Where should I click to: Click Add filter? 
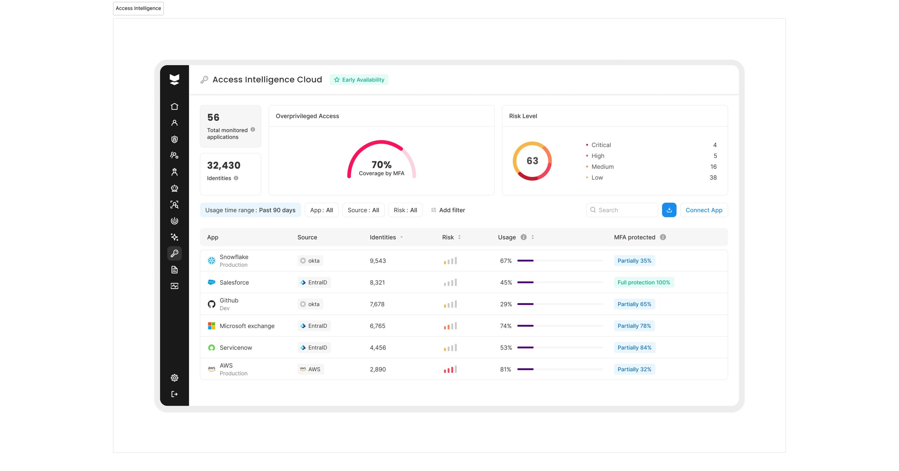pos(448,210)
